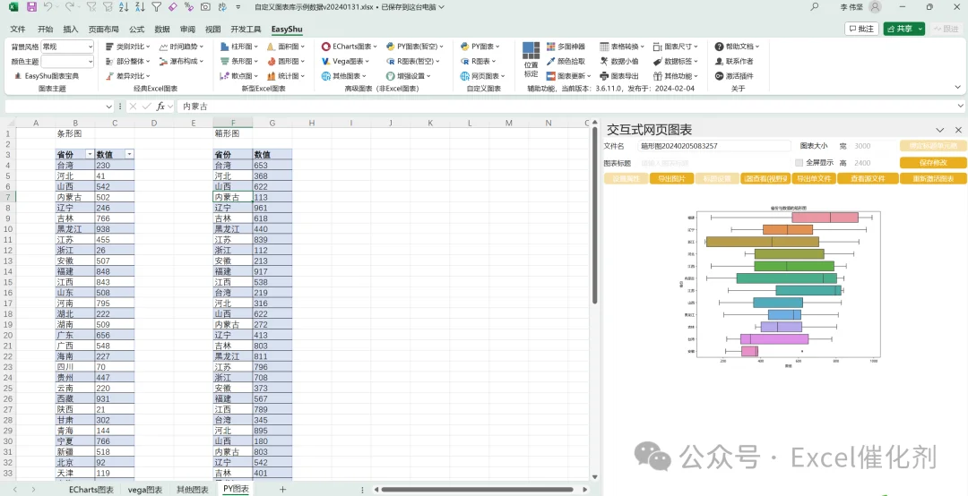The height and width of the screenshot is (496, 968).
Task: Click the Redo arrow icon
Action: (69, 7)
